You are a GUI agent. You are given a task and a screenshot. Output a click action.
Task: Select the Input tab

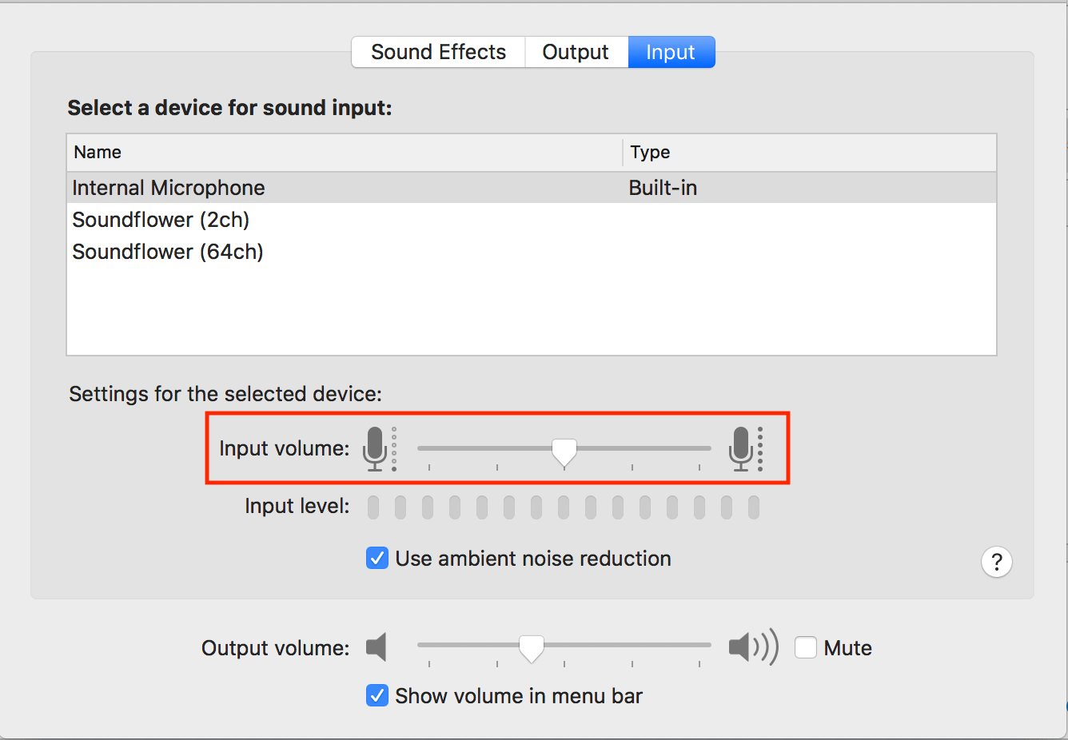(x=671, y=51)
